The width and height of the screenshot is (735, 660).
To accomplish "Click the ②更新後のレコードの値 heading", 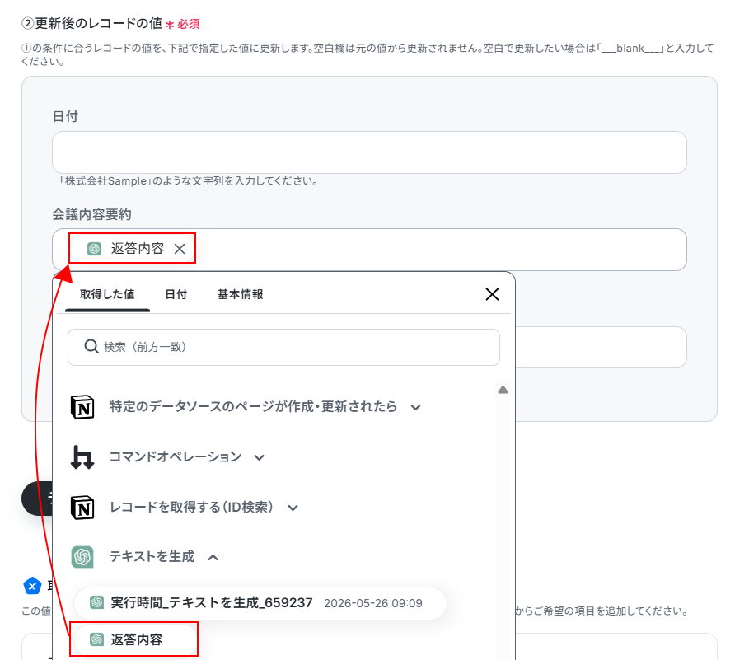I will click(92, 23).
